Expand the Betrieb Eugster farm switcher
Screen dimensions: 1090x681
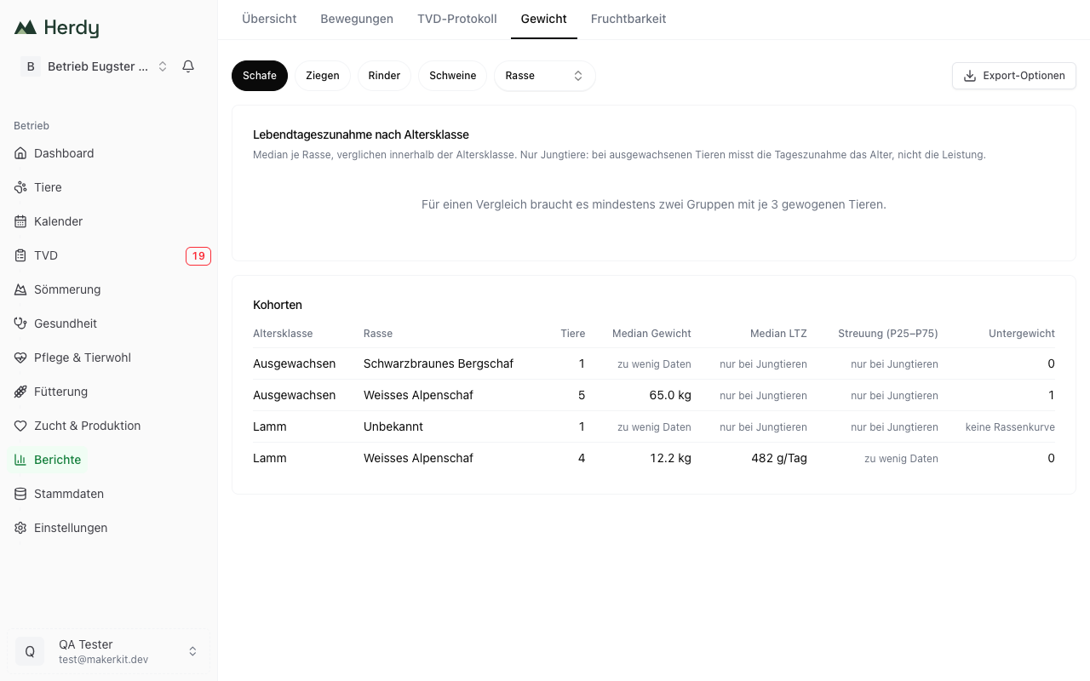click(95, 66)
